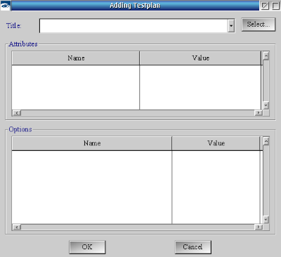Dismiss dialog with Cancel button
Viewport: 281px width, 257px height.
tap(193, 247)
